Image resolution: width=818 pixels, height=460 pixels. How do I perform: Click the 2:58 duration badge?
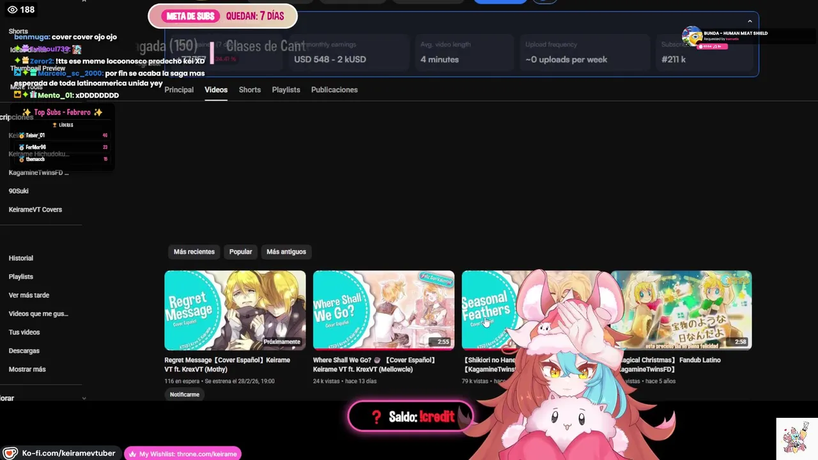pyautogui.click(x=740, y=342)
